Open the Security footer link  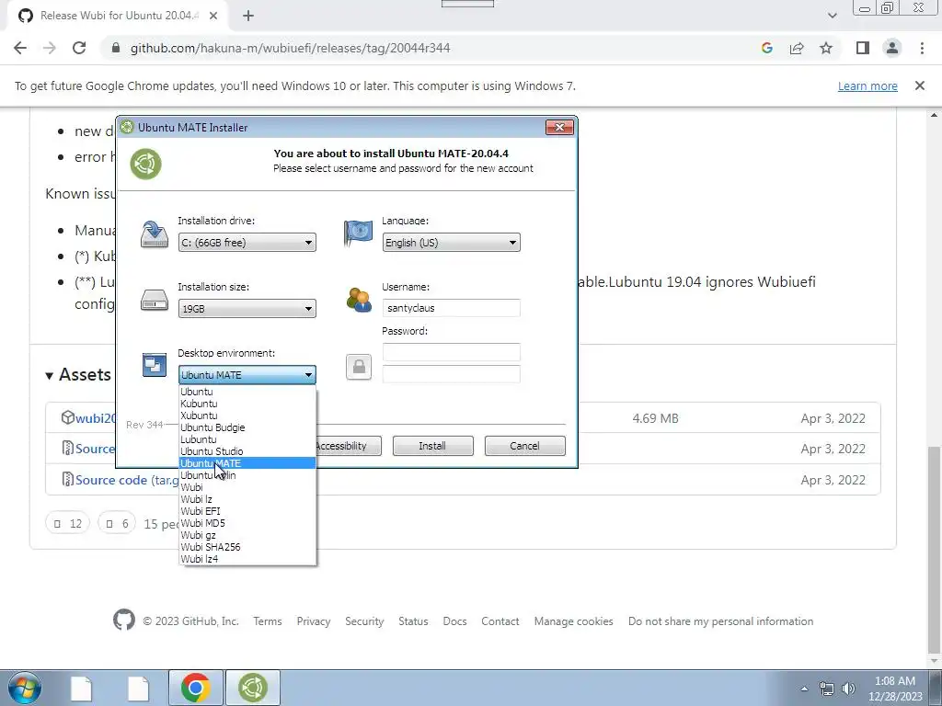click(x=364, y=621)
